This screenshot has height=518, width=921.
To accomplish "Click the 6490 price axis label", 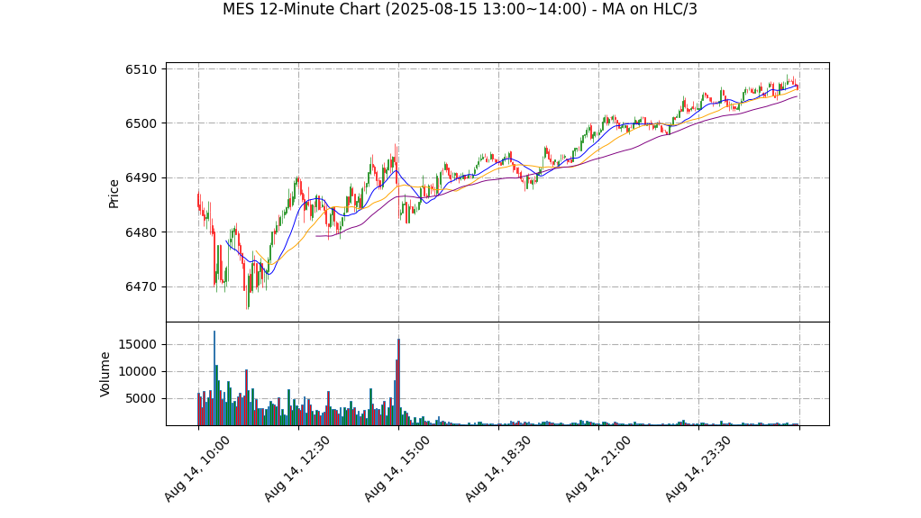I will (141, 178).
